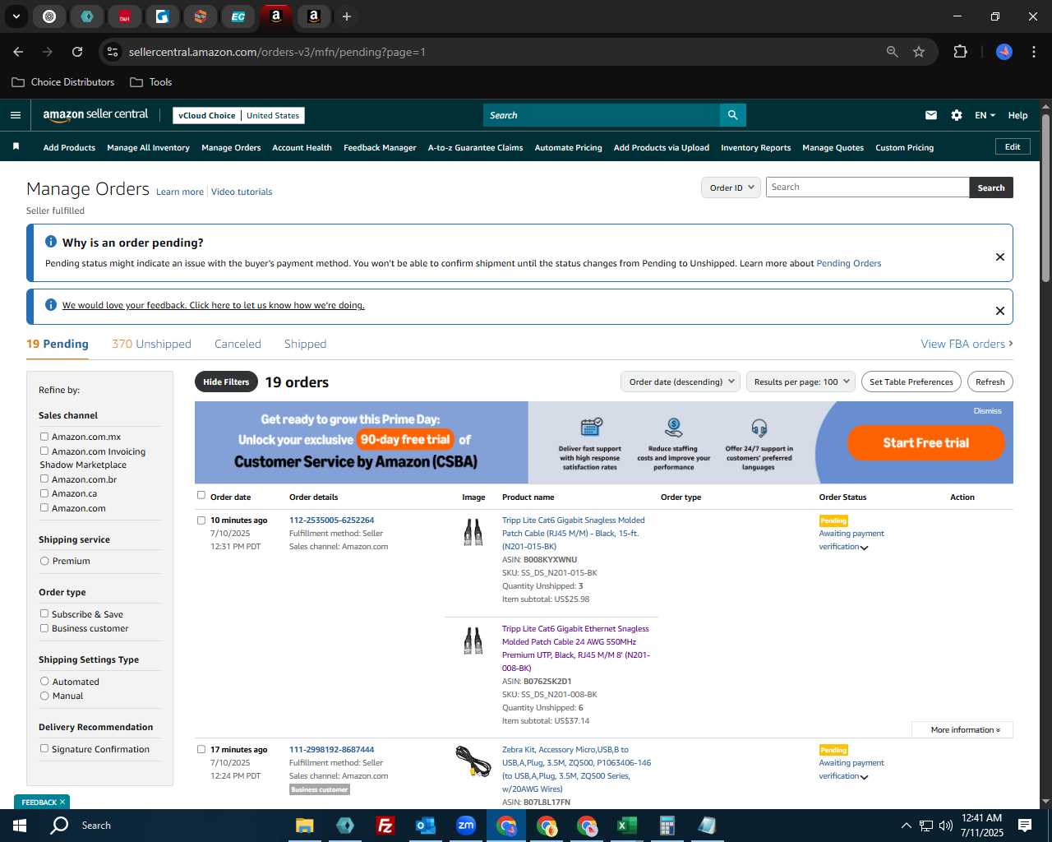Reload the page with browser refresh icon
Viewport: 1052px width, 842px height.
[77, 52]
